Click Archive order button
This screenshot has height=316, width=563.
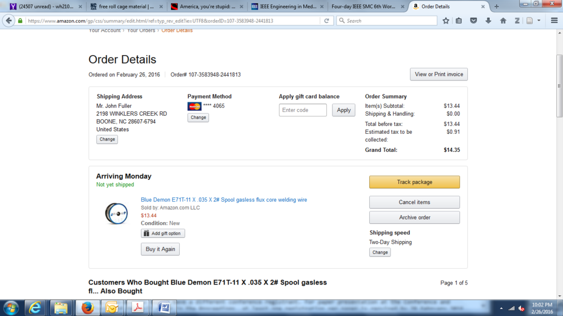click(414, 218)
